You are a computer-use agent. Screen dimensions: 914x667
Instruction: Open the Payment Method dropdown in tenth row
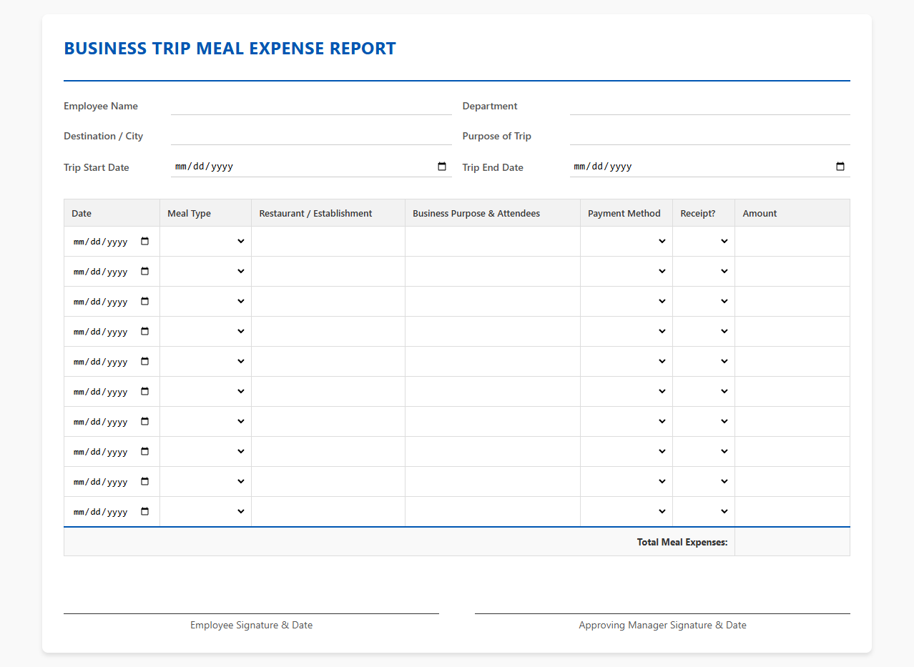tap(626, 512)
